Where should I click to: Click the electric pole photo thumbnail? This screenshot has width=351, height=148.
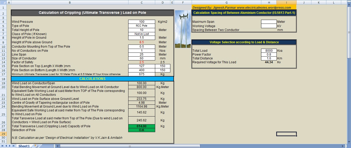point(183,29)
